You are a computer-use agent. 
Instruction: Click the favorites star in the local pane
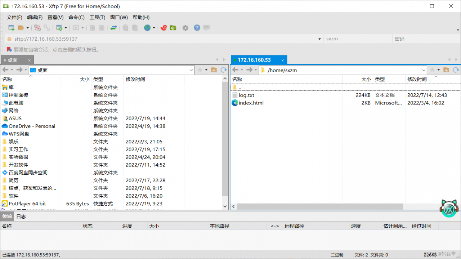200,70
